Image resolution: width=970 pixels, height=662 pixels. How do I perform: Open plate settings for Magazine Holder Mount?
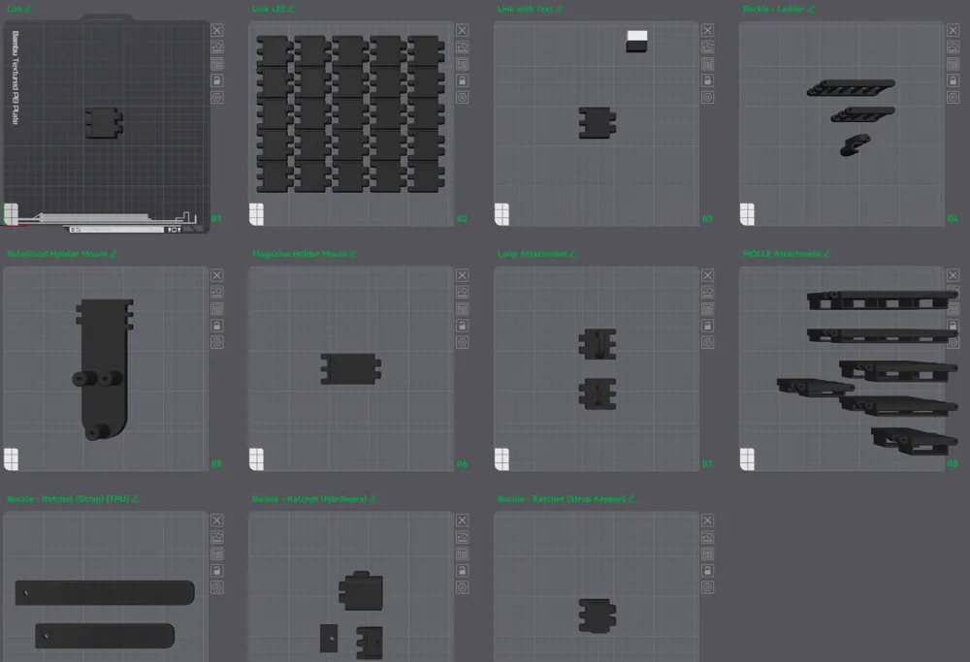point(462,342)
